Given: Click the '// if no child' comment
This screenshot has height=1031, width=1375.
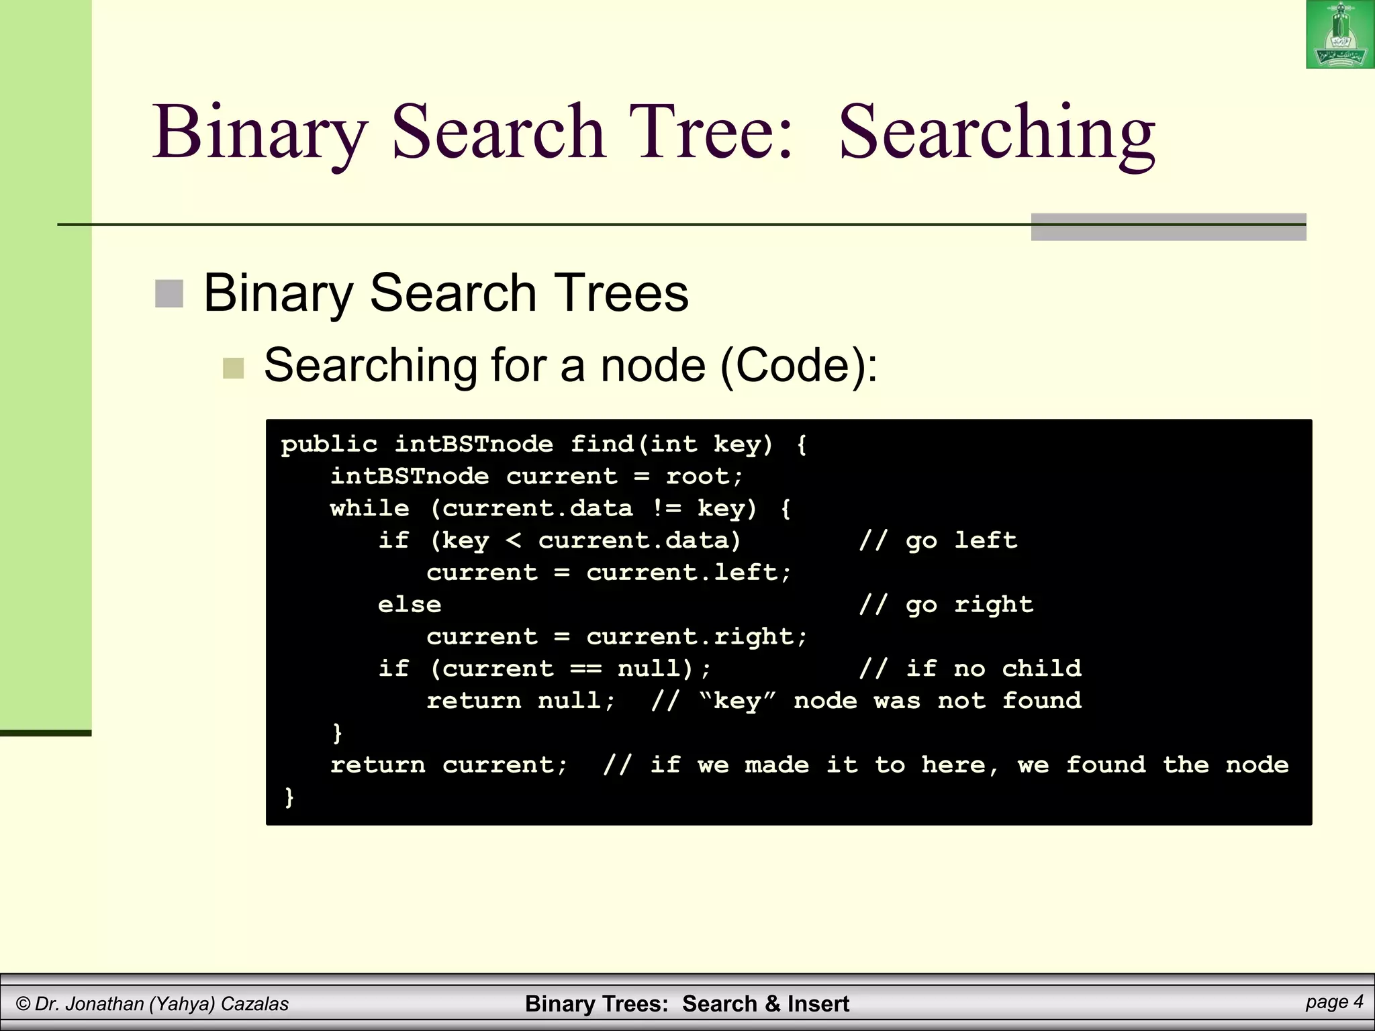Looking at the screenshot, I should pos(970,669).
